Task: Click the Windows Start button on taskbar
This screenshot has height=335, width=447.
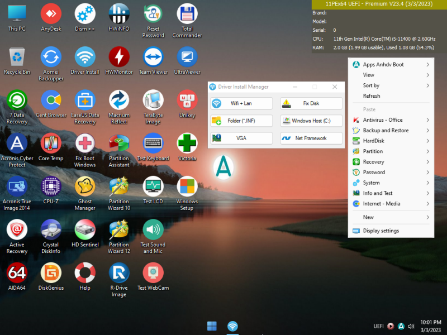Action: click(212, 326)
